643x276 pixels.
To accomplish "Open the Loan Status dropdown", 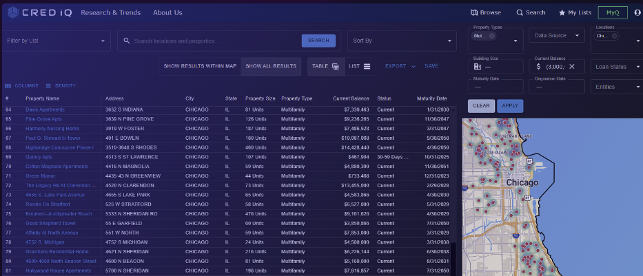I will tap(617, 67).
